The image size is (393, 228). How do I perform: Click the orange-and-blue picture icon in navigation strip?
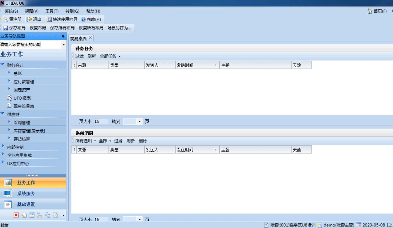point(55,215)
